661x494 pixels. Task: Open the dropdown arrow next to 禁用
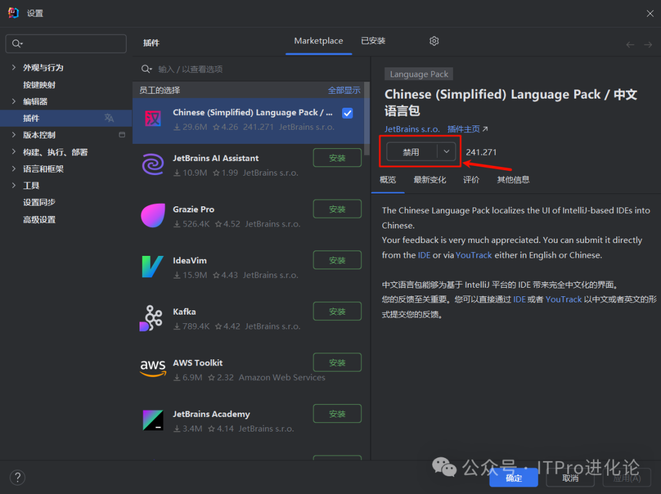tap(446, 152)
